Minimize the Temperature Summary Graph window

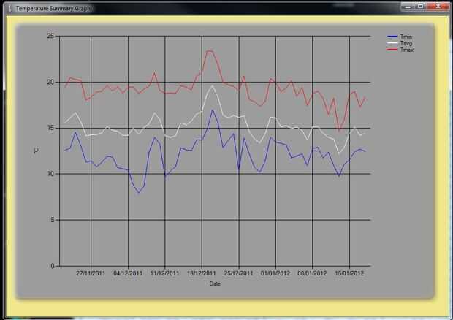click(408, 7)
